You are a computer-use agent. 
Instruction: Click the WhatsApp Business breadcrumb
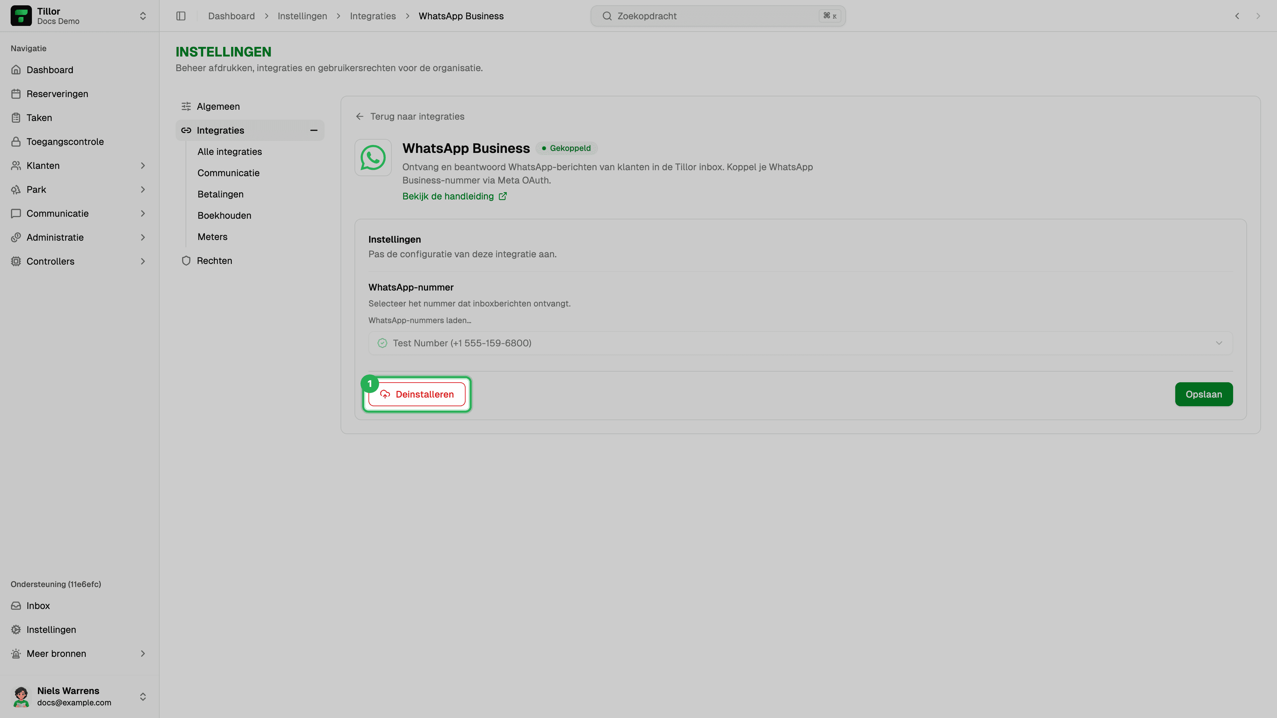point(461,16)
